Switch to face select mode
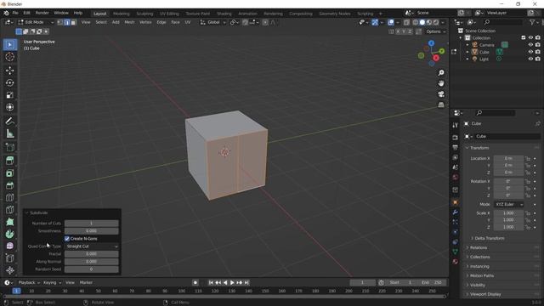Screen dimensions: 544x306 pyautogui.click(x=73, y=22)
